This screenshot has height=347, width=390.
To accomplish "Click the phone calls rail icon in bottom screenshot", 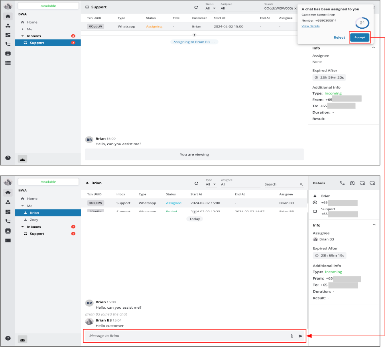I will coord(8,221).
